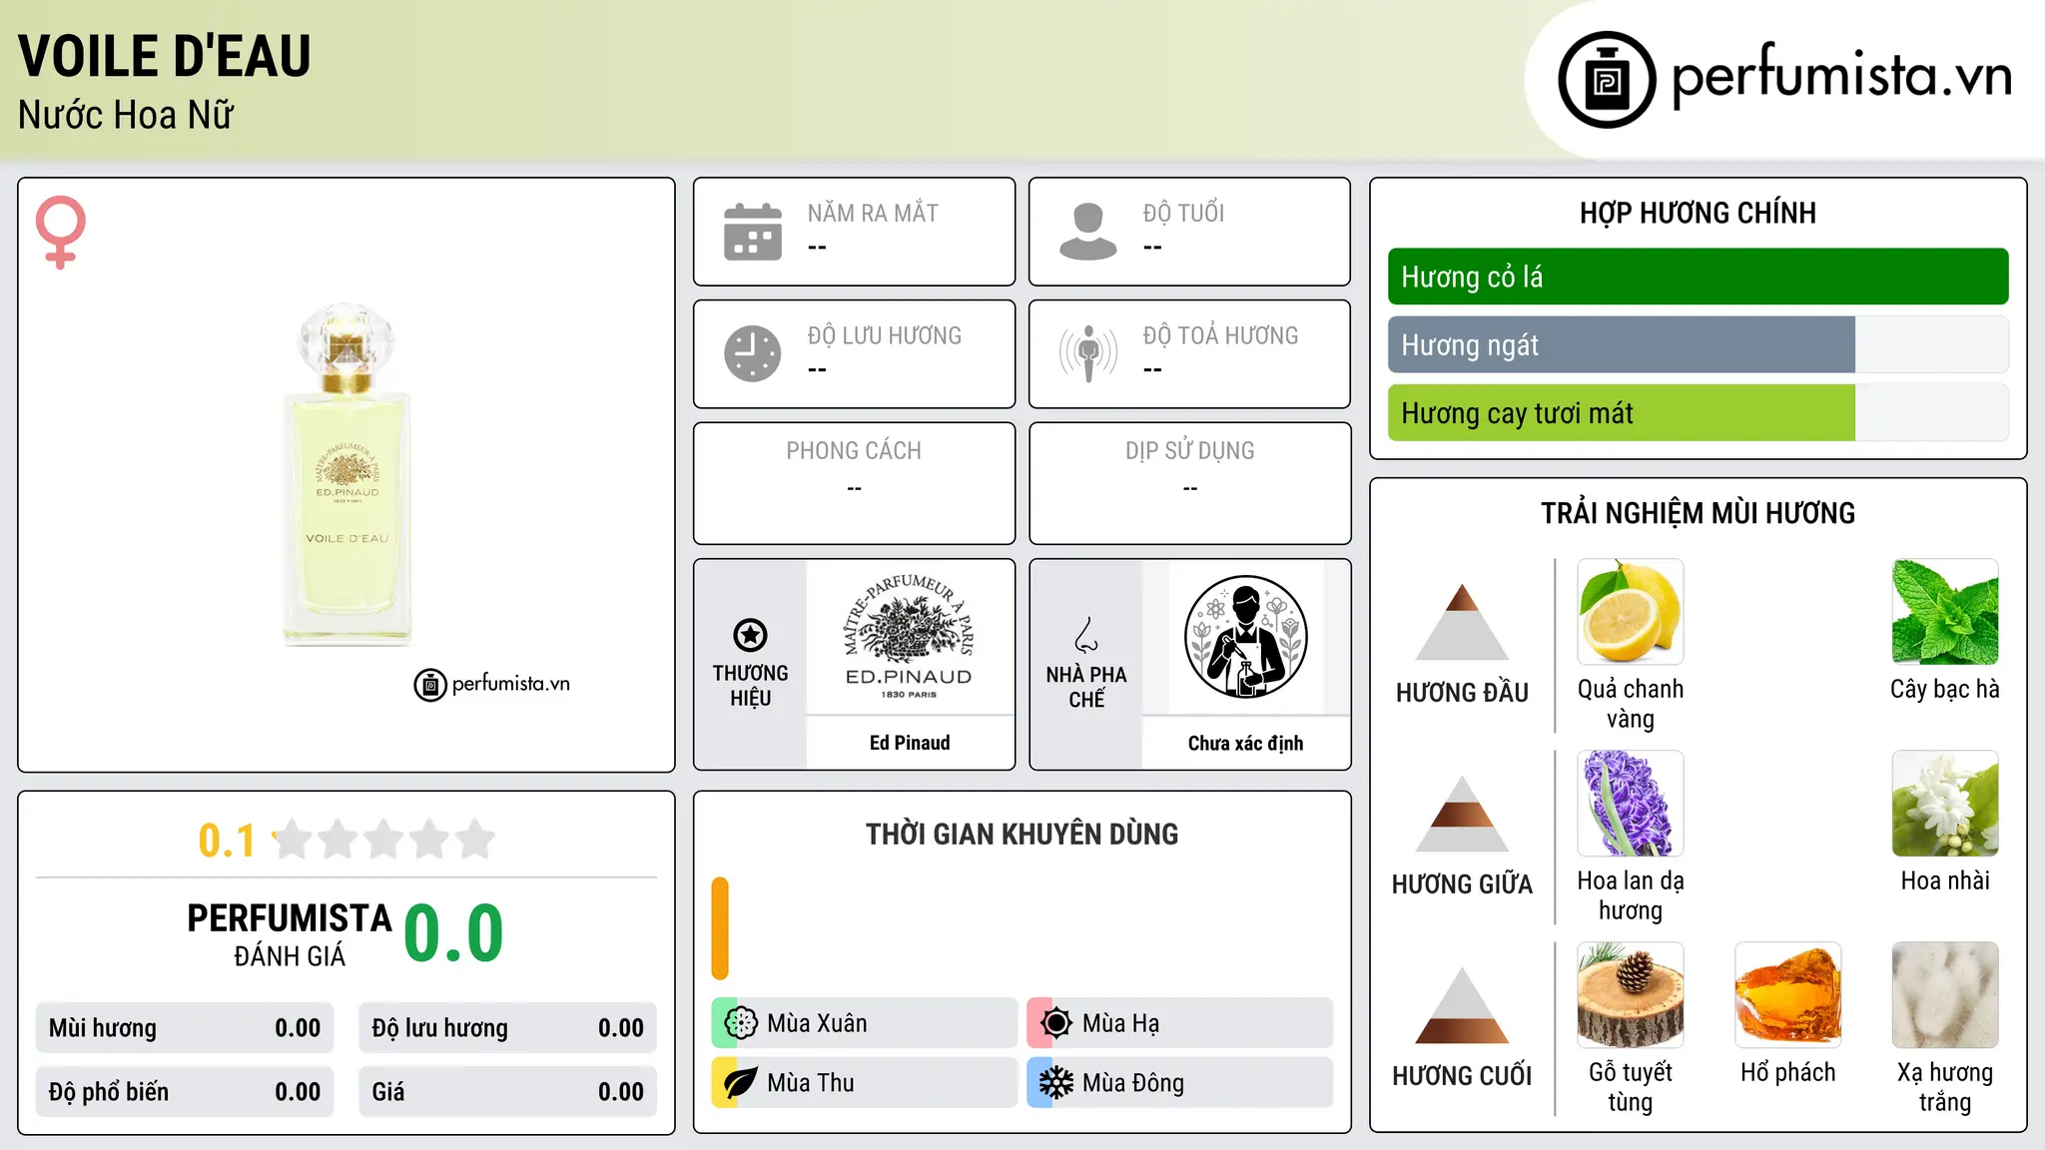Click the nose icon above Nhà pha chế
This screenshot has height=1150, width=2045.
coord(1086,635)
